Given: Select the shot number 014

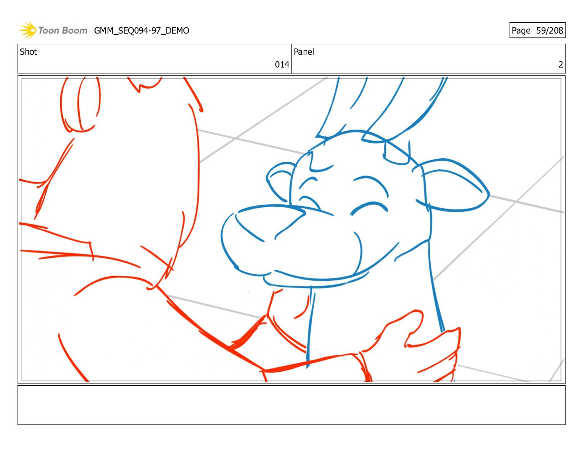Looking at the screenshot, I should 282,65.
